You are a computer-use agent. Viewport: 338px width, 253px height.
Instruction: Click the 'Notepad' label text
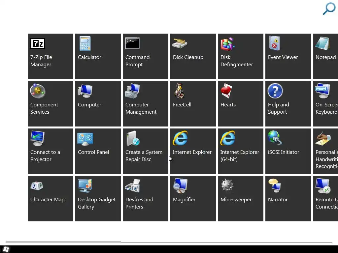325,57
